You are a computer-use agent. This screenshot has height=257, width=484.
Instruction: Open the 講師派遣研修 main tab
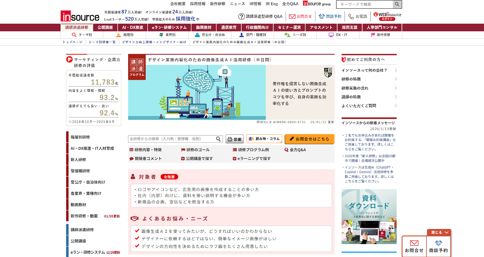tap(77, 27)
